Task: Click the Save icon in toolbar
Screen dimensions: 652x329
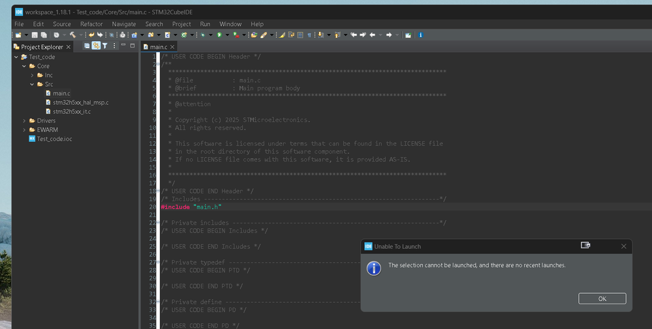Action: [x=35, y=35]
